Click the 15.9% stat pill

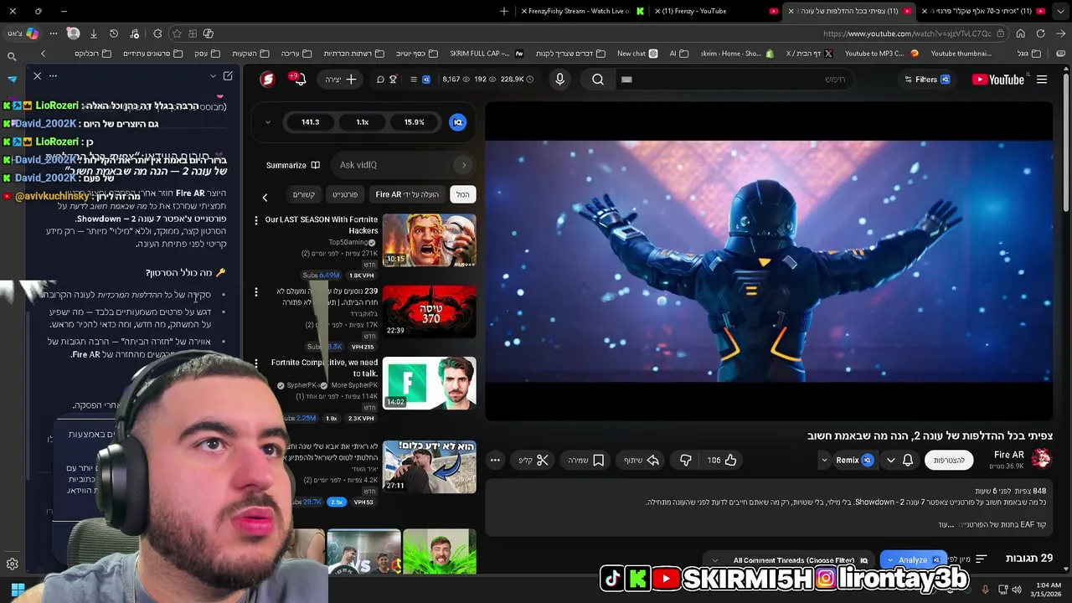click(414, 122)
